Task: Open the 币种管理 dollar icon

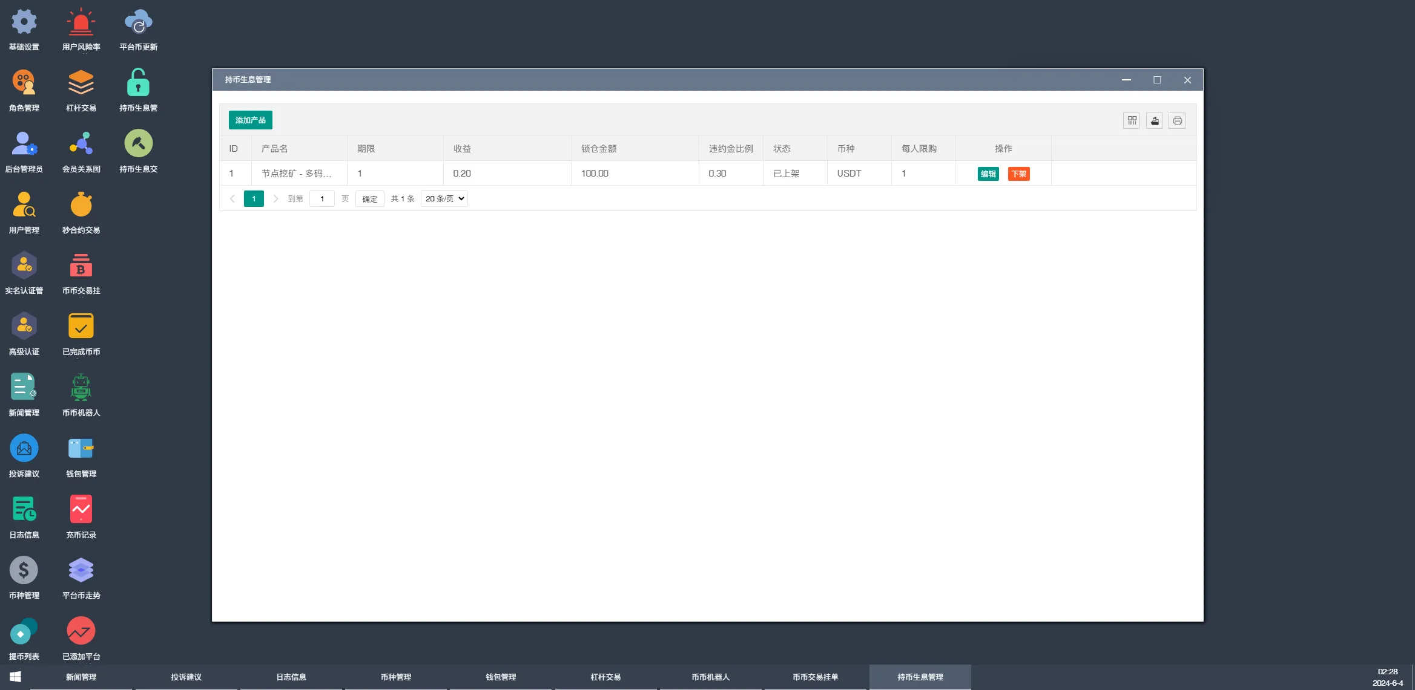Action: [24, 571]
